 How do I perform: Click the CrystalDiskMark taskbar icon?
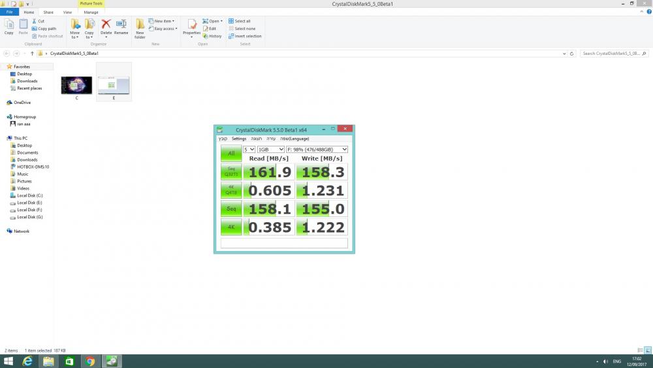[x=111, y=361]
